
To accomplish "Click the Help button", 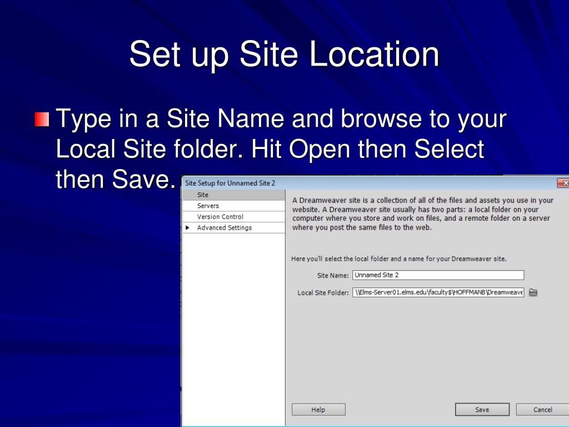I will (x=318, y=410).
